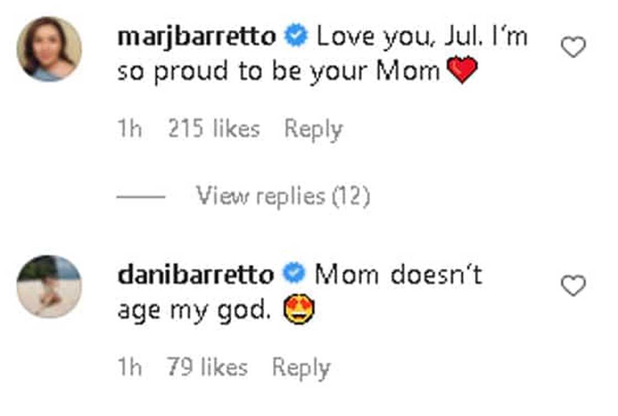618x416 pixels.
Task: Click the "proud to be your Mom" comment text
Action: 279,72
